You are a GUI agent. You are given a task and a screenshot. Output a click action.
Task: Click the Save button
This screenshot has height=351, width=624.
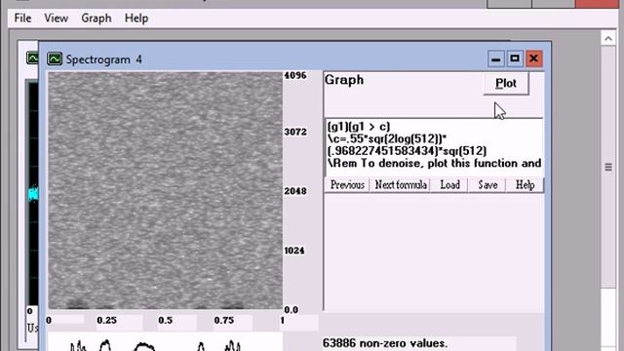coord(487,185)
